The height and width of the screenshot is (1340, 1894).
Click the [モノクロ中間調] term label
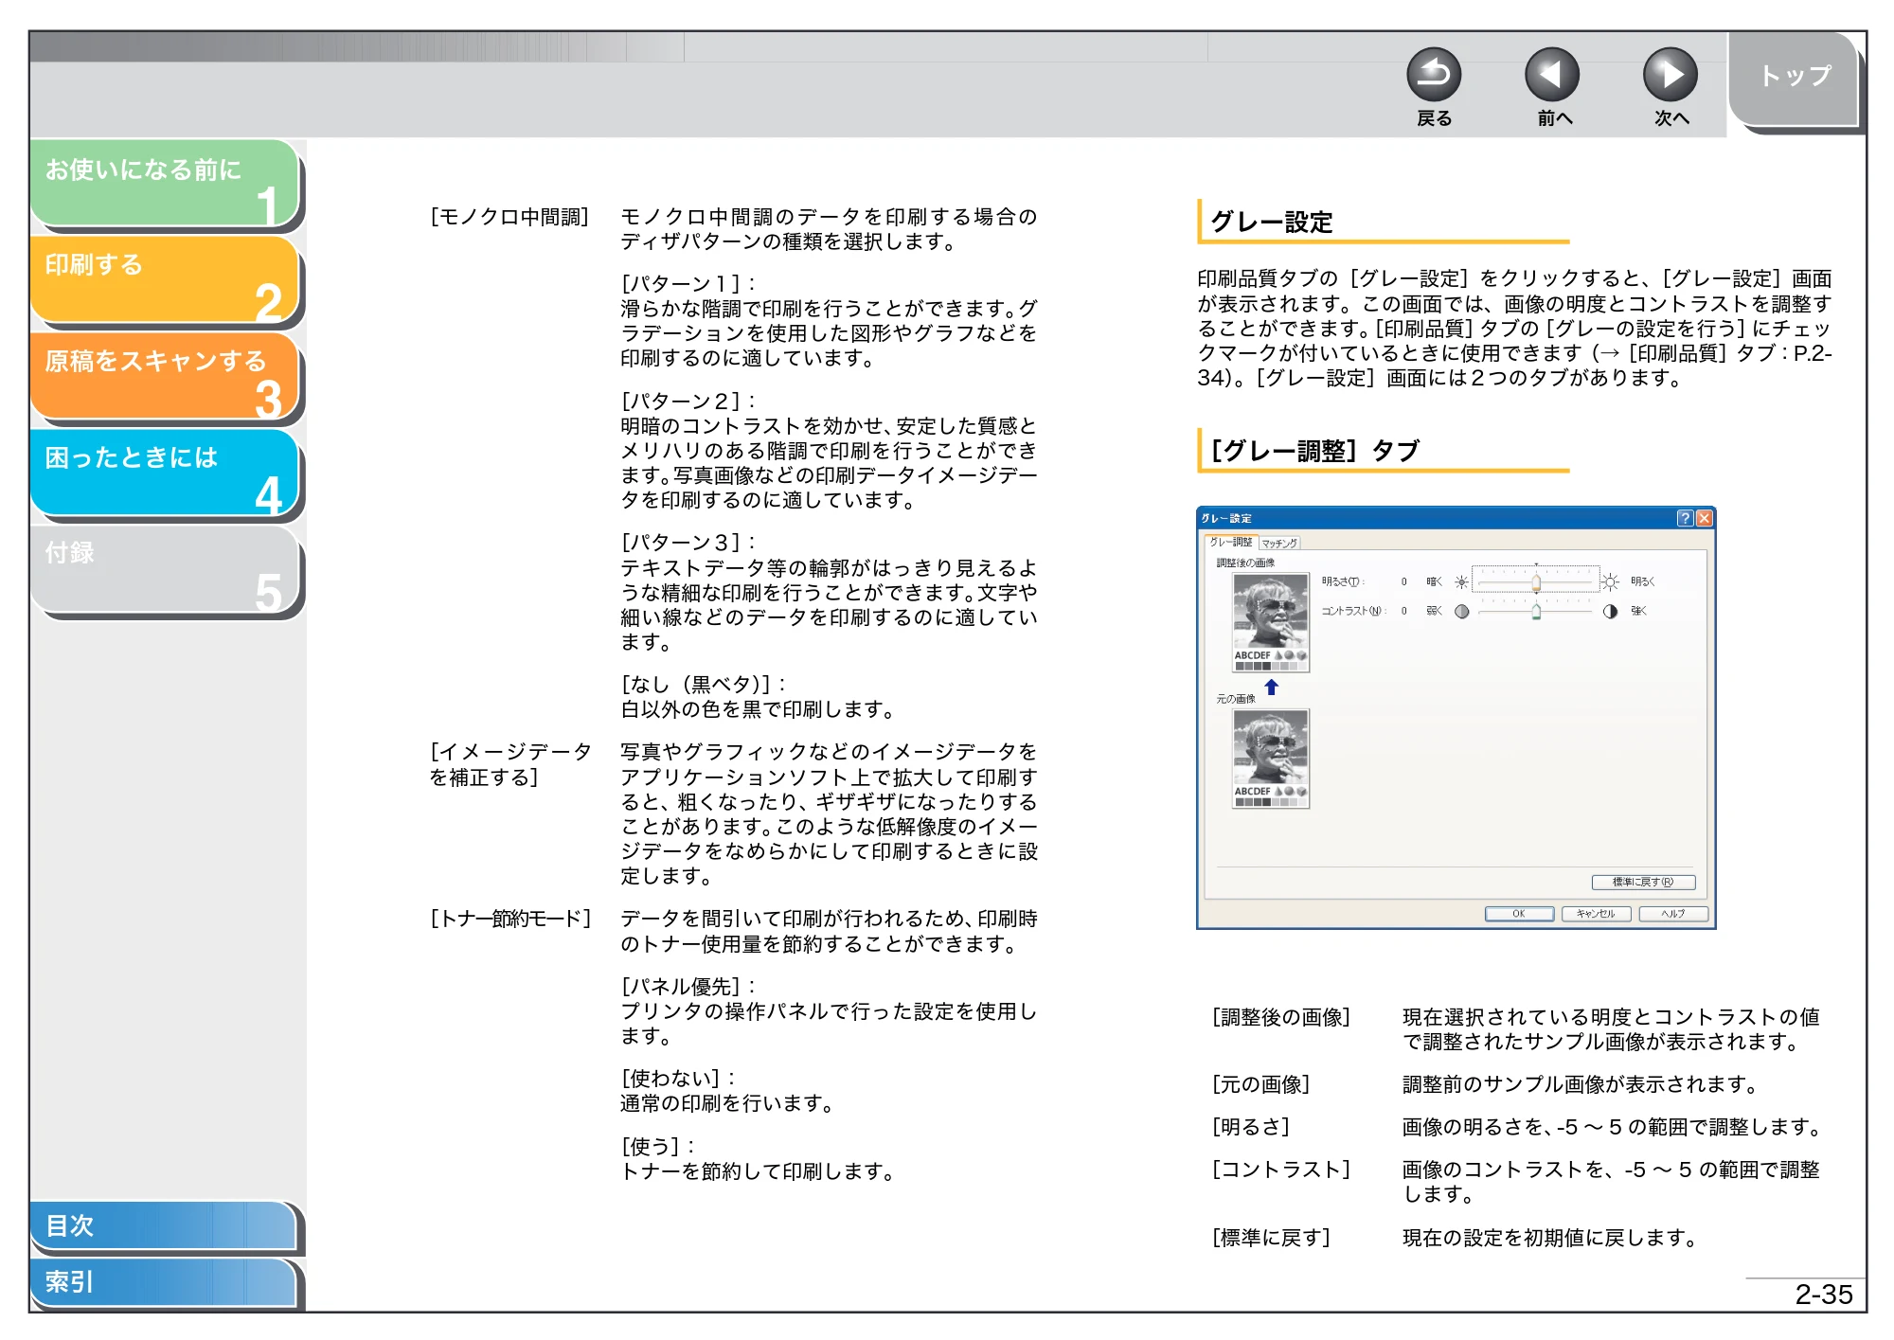(509, 218)
